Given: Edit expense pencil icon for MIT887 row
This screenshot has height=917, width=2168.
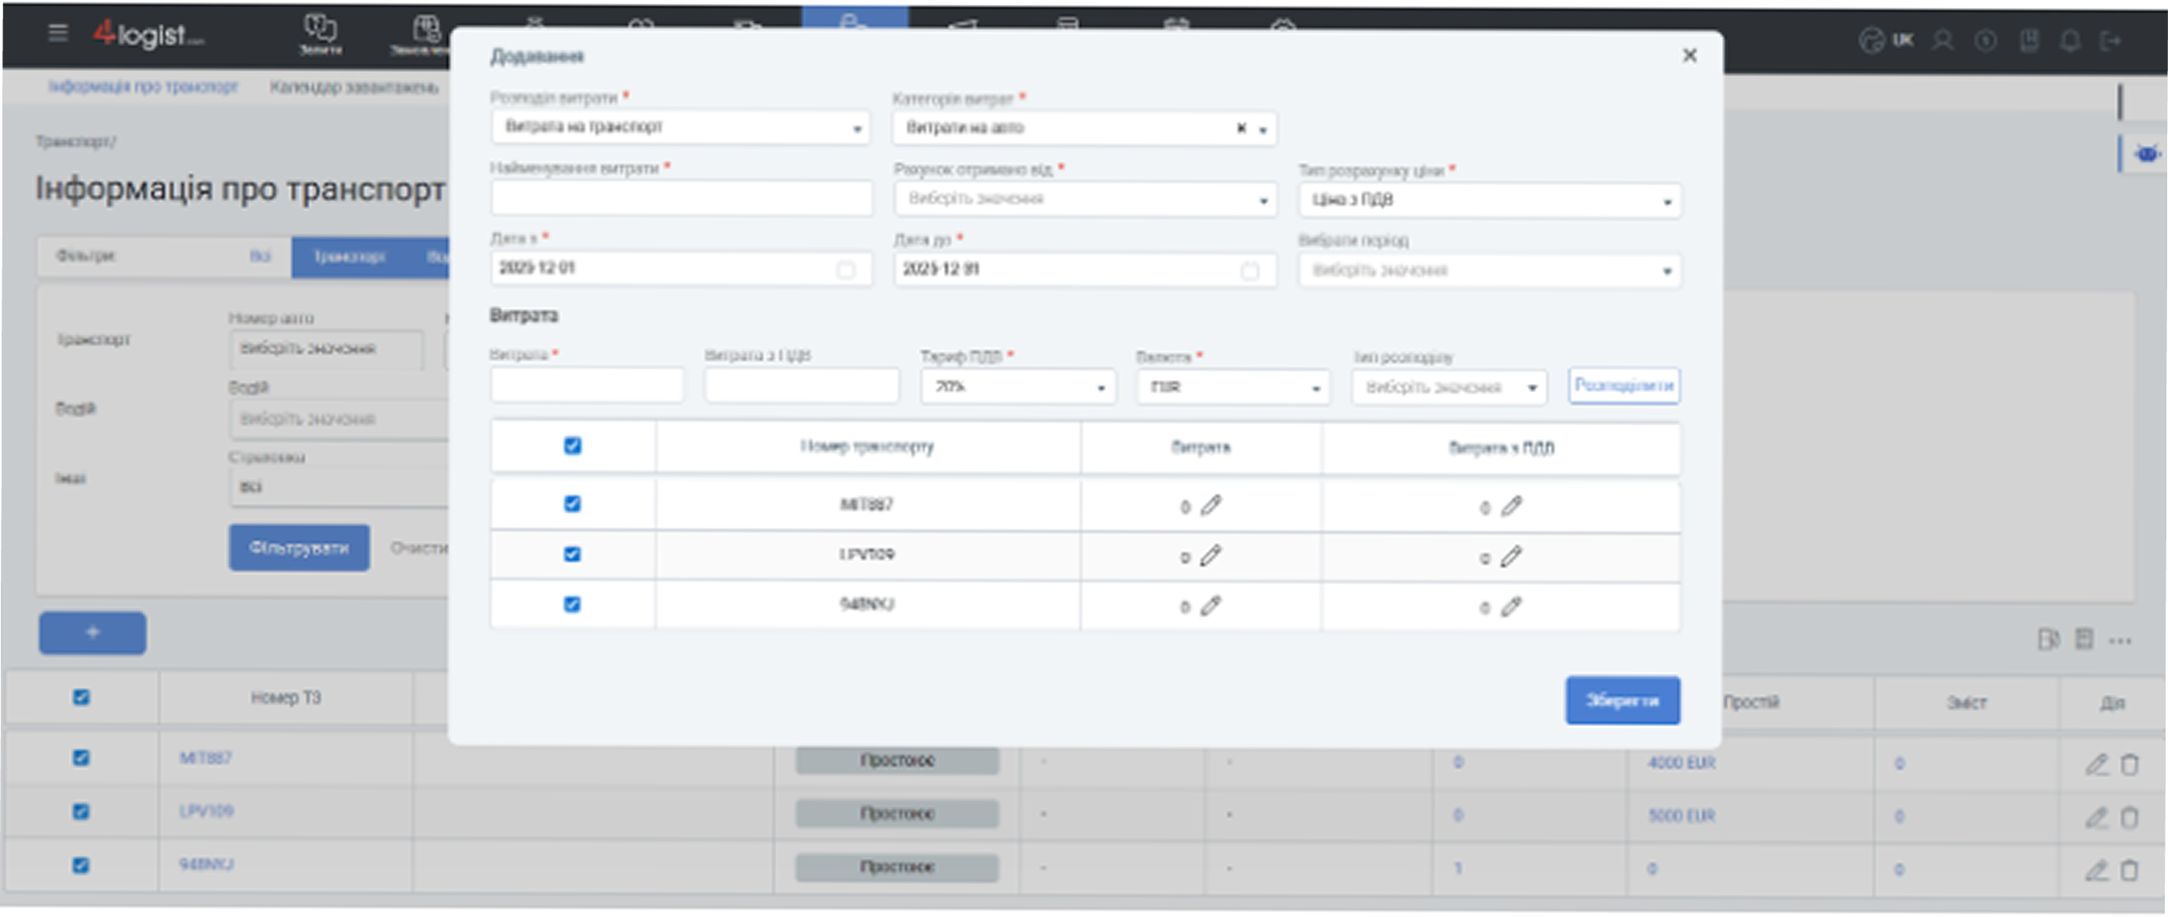Looking at the screenshot, I should click(1210, 506).
